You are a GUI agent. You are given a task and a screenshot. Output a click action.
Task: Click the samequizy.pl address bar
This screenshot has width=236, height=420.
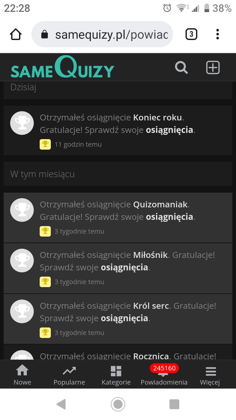coord(105,34)
